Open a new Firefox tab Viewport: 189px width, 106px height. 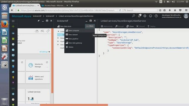coord(72,6)
